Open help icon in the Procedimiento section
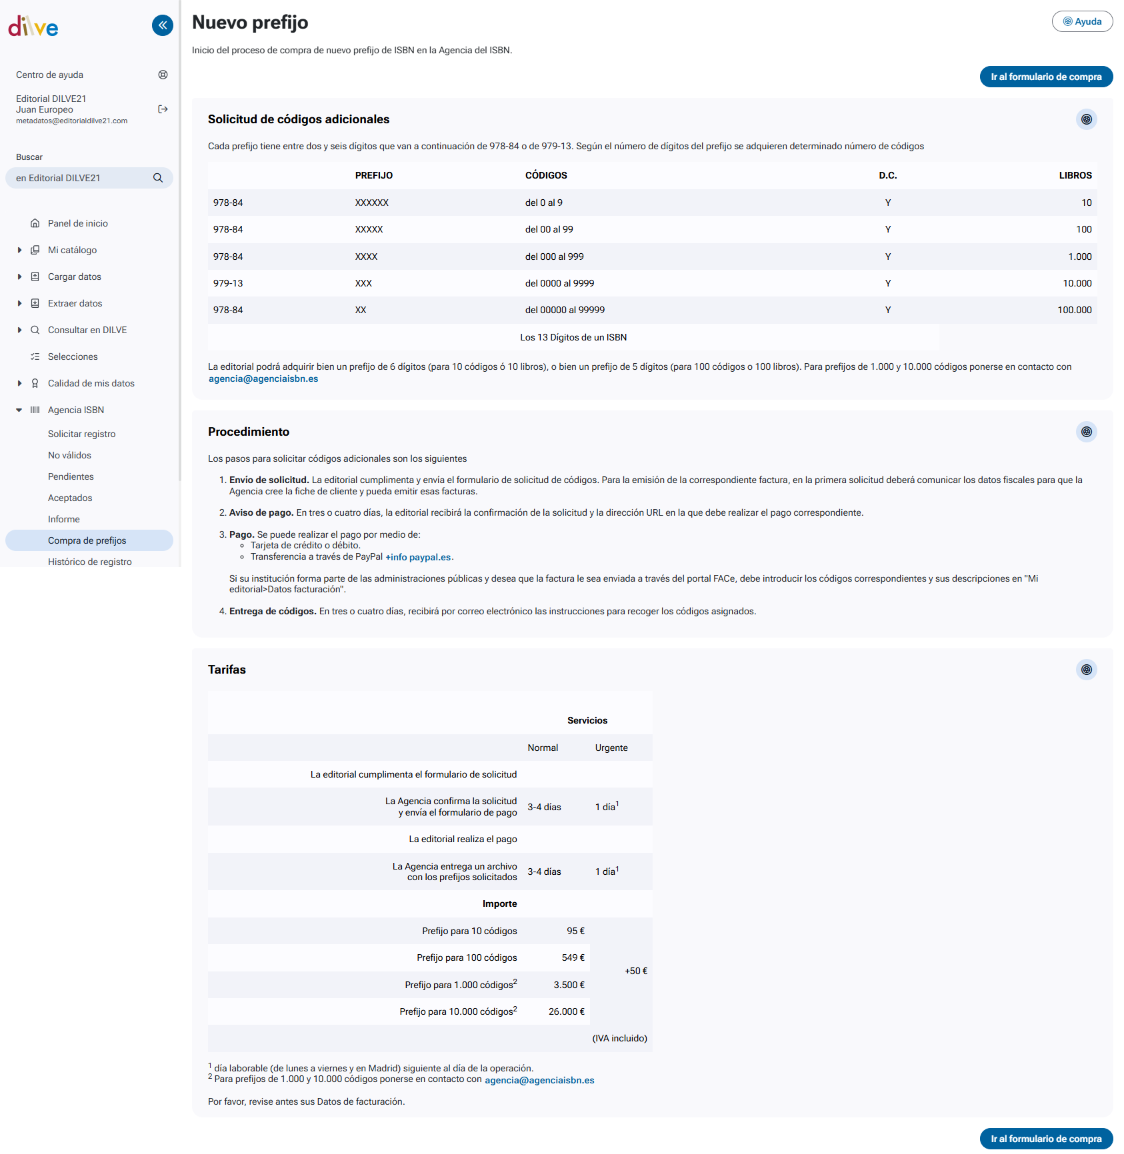This screenshot has width=1124, height=1154. point(1086,432)
